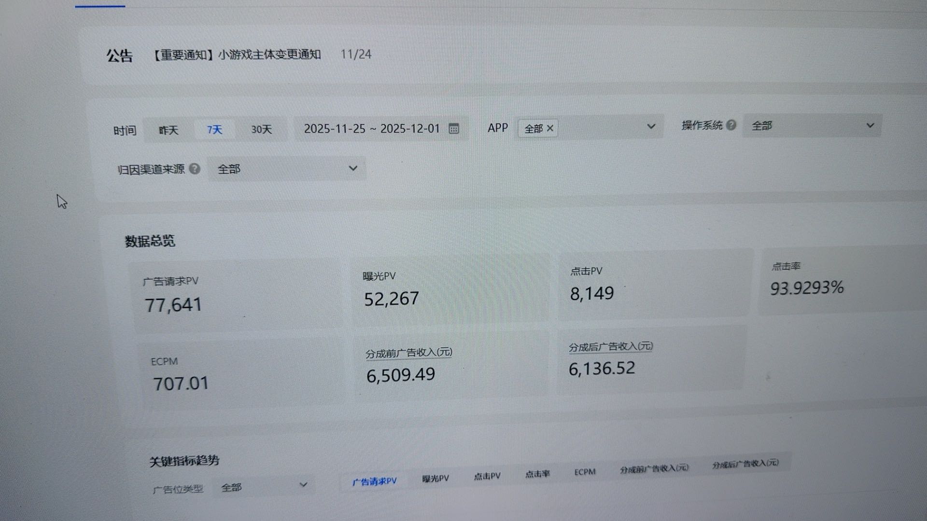
Task: Switch to the 曝光PV metric tab
Action: click(x=435, y=478)
